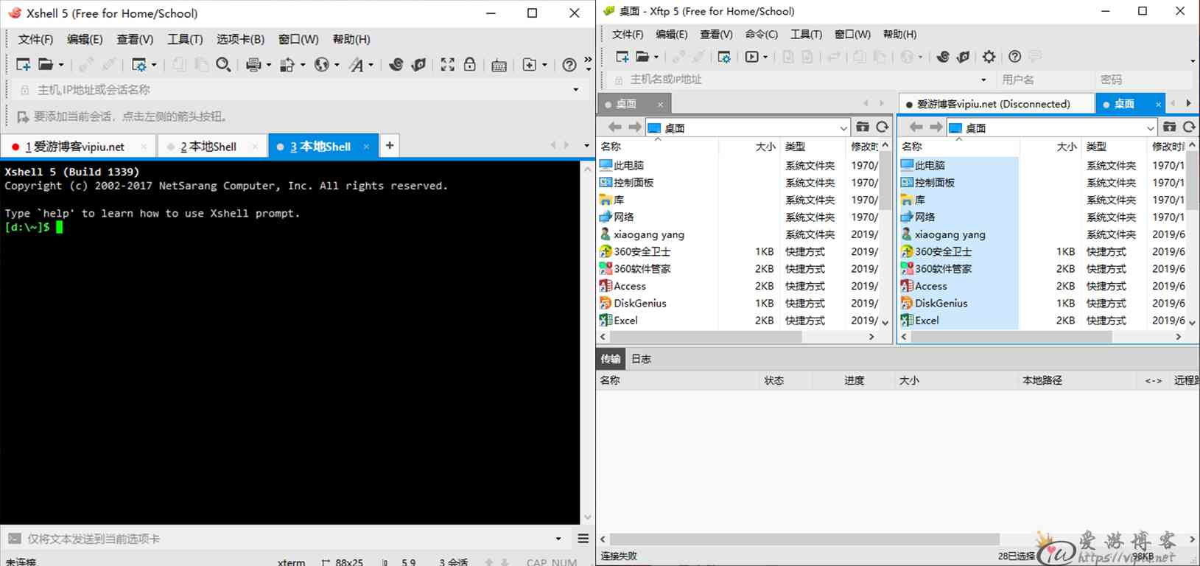This screenshot has height=566, width=1200.
Task: Open session properties icon in Xshell toolbar
Action: pos(138,65)
